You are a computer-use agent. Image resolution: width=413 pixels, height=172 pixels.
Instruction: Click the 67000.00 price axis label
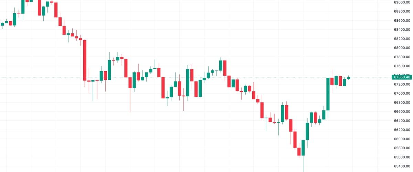[402, 93]
